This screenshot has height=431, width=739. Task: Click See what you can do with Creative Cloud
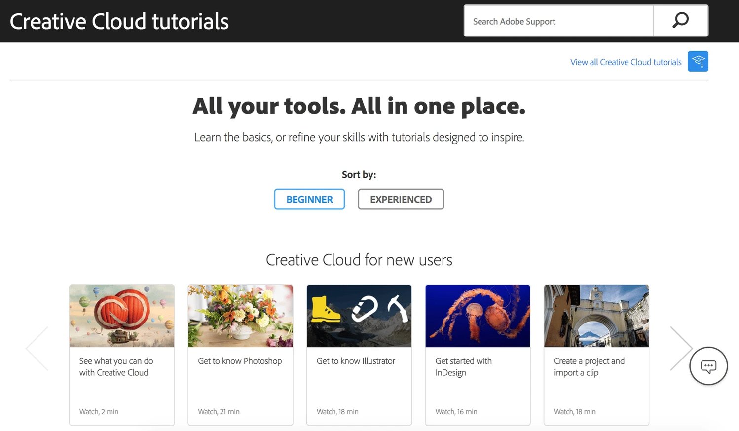pos(116,367)
